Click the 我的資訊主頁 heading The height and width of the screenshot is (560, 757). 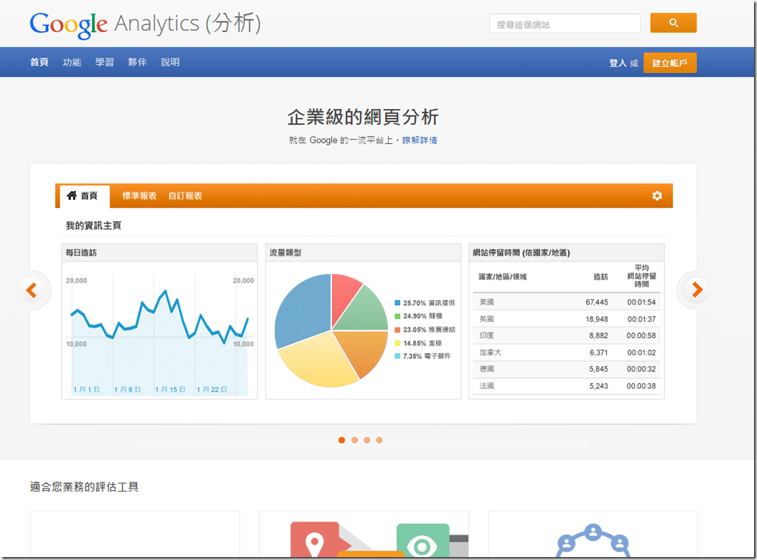pyautogui.click(x=94, y=225)
